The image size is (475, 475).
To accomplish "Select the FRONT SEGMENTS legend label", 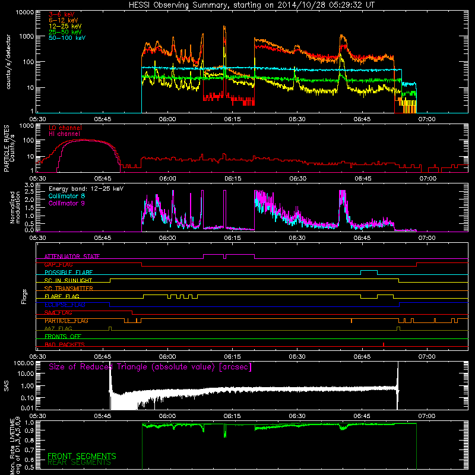I will (82, 456).
